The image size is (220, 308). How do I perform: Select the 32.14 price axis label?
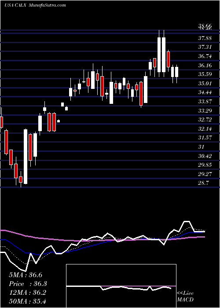click(205, 129)
